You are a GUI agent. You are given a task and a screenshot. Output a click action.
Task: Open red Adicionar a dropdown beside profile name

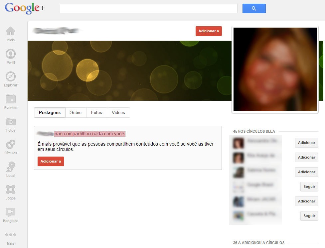209,31
